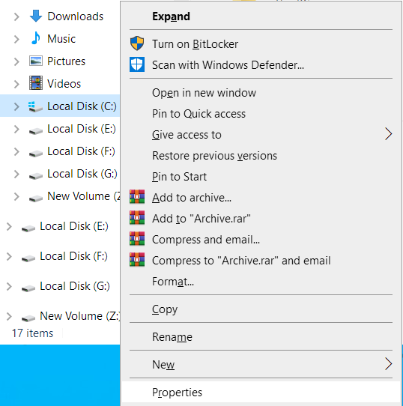The height and width of the screenshot is (406, 403).
Task: Select Turn on BitLocker
Action: tap(261, 44)
